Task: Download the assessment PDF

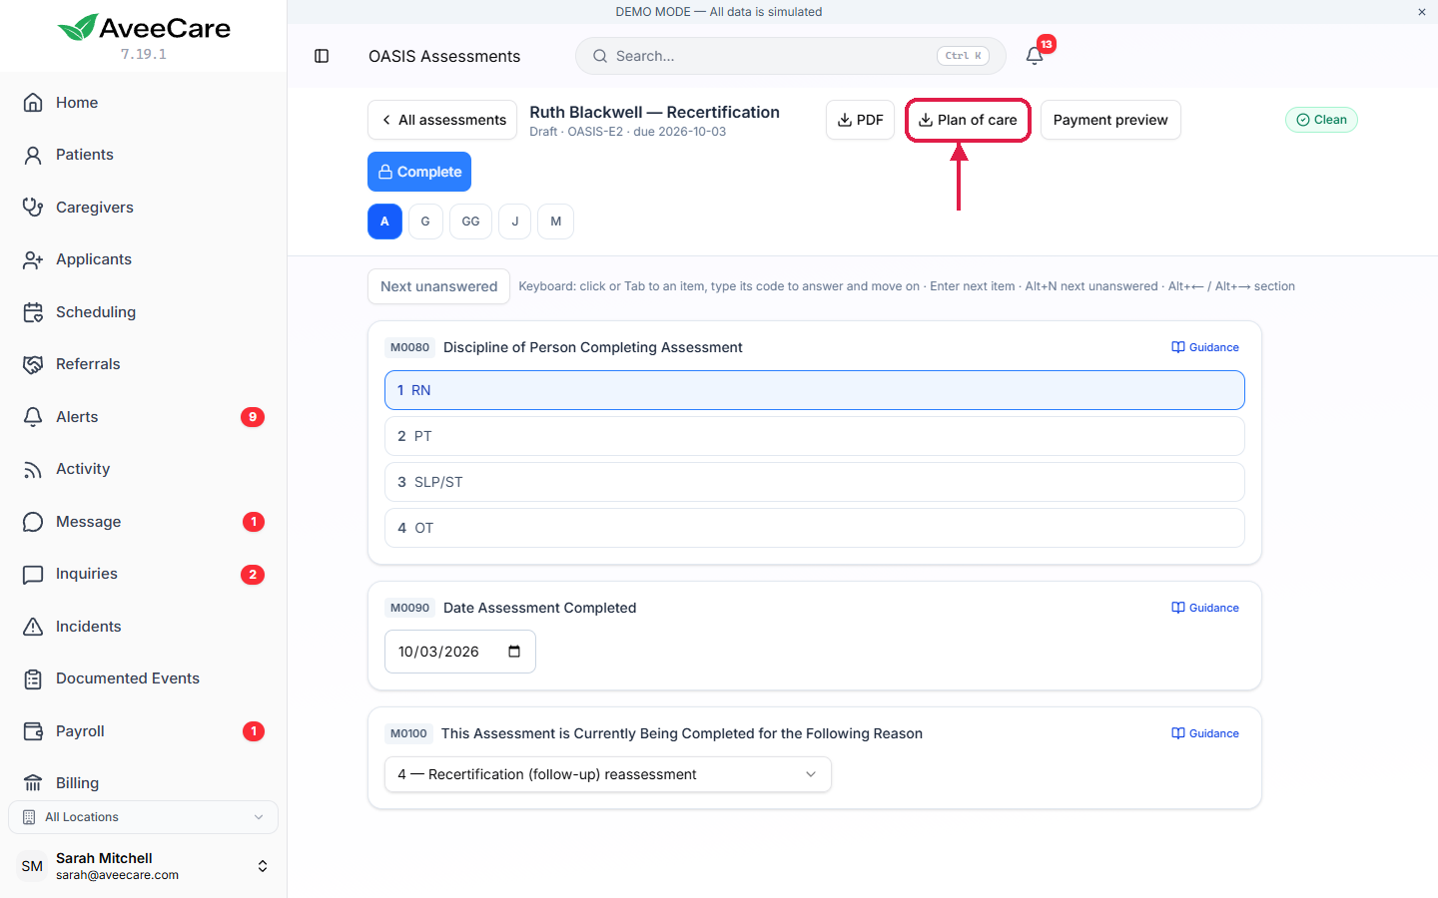Action: coord(860,120)
